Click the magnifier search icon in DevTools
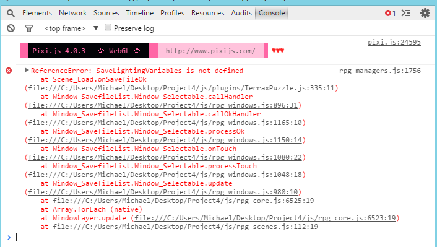 [x=11, y=13]
